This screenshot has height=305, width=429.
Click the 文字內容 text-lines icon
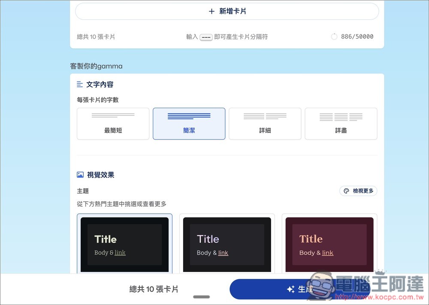[80, 85]
